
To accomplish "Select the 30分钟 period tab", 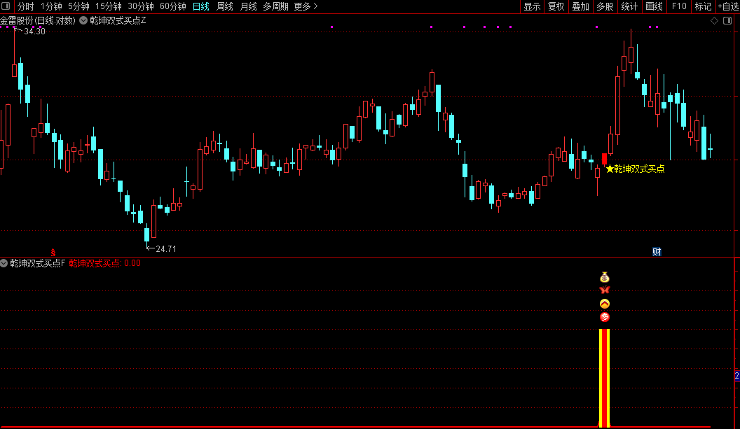I will (141, 6).
